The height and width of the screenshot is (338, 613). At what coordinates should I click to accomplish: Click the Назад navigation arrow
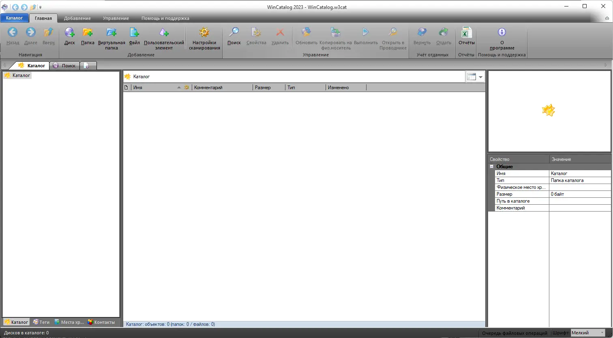coord(13,36)
